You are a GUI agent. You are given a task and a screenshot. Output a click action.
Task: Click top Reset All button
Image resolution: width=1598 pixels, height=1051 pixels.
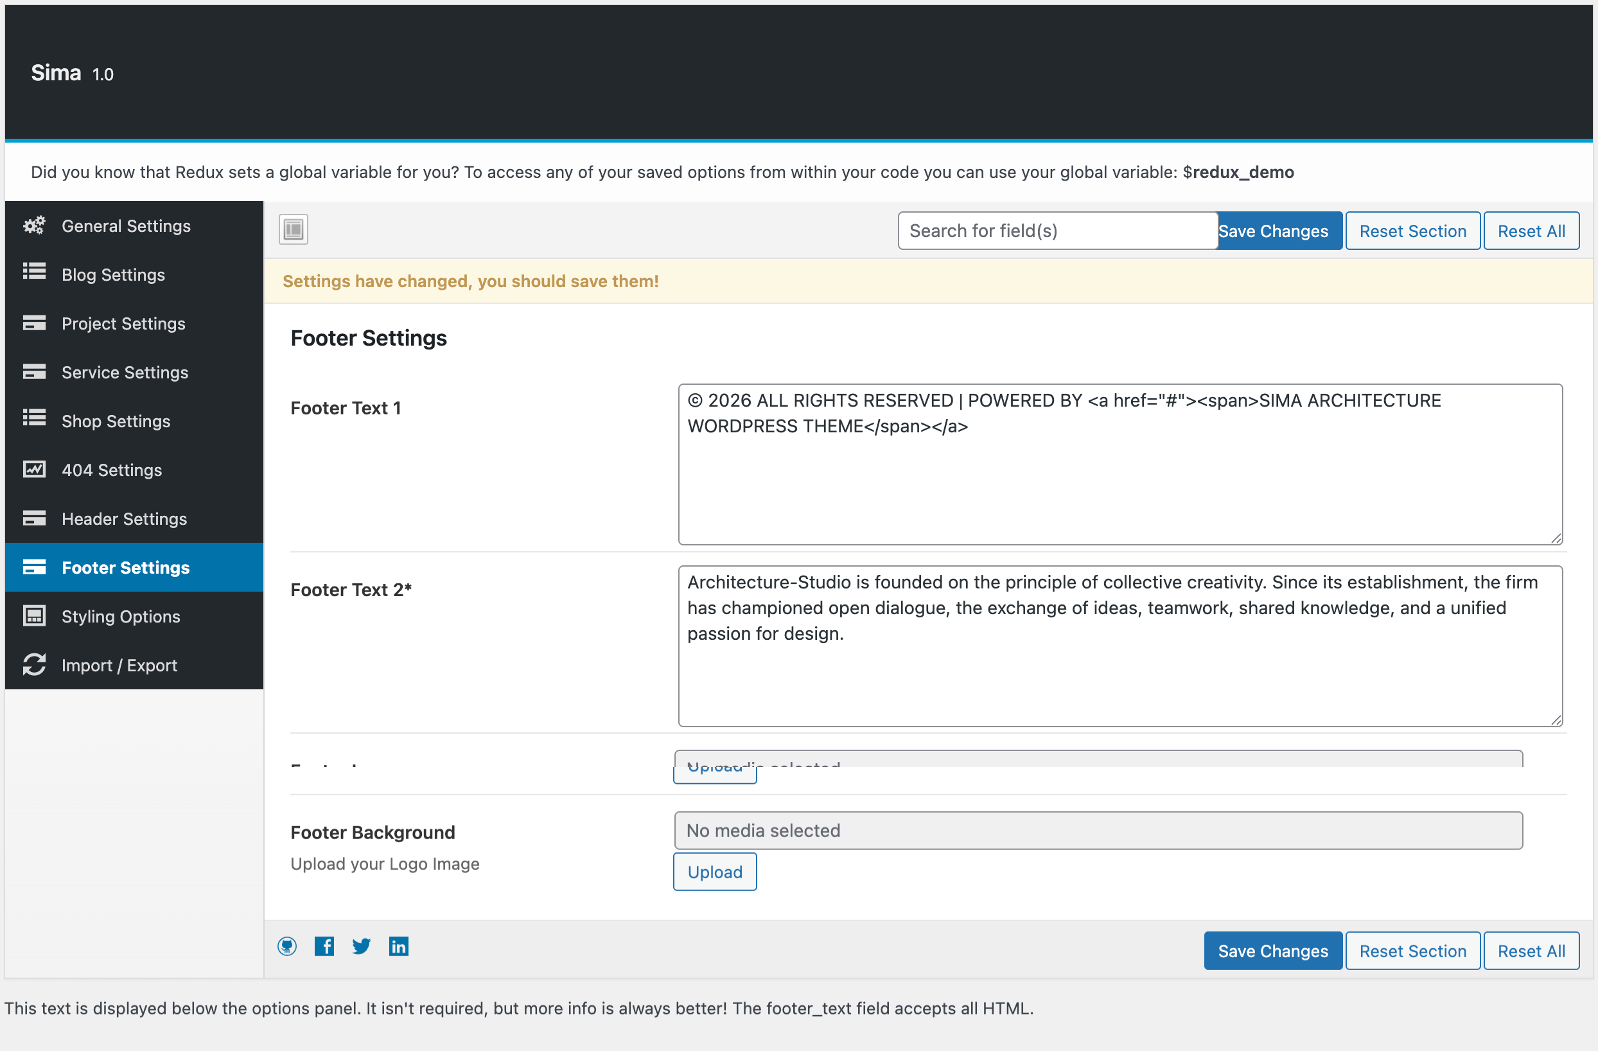pyautogui.click(x=1531, y=231)
